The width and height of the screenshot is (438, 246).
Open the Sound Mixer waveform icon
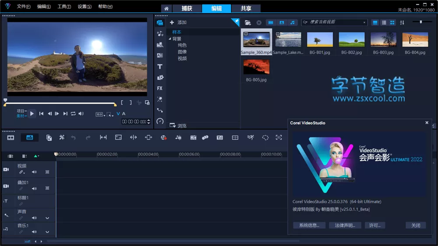[x=178, y=137]
